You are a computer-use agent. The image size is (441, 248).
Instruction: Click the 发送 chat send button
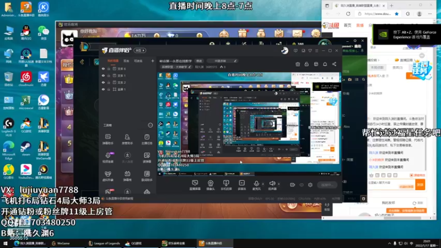click(x=420, y=185)
